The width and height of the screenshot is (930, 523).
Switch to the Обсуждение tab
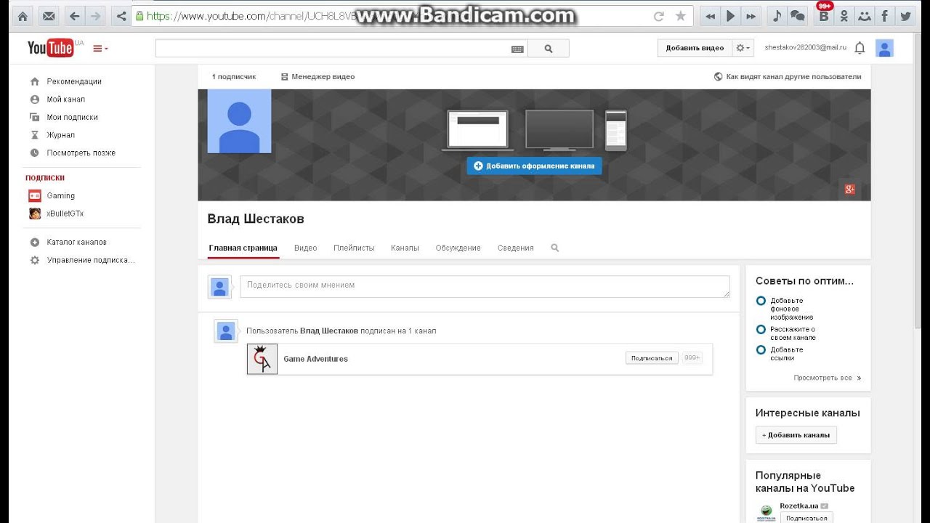point(458,248)
